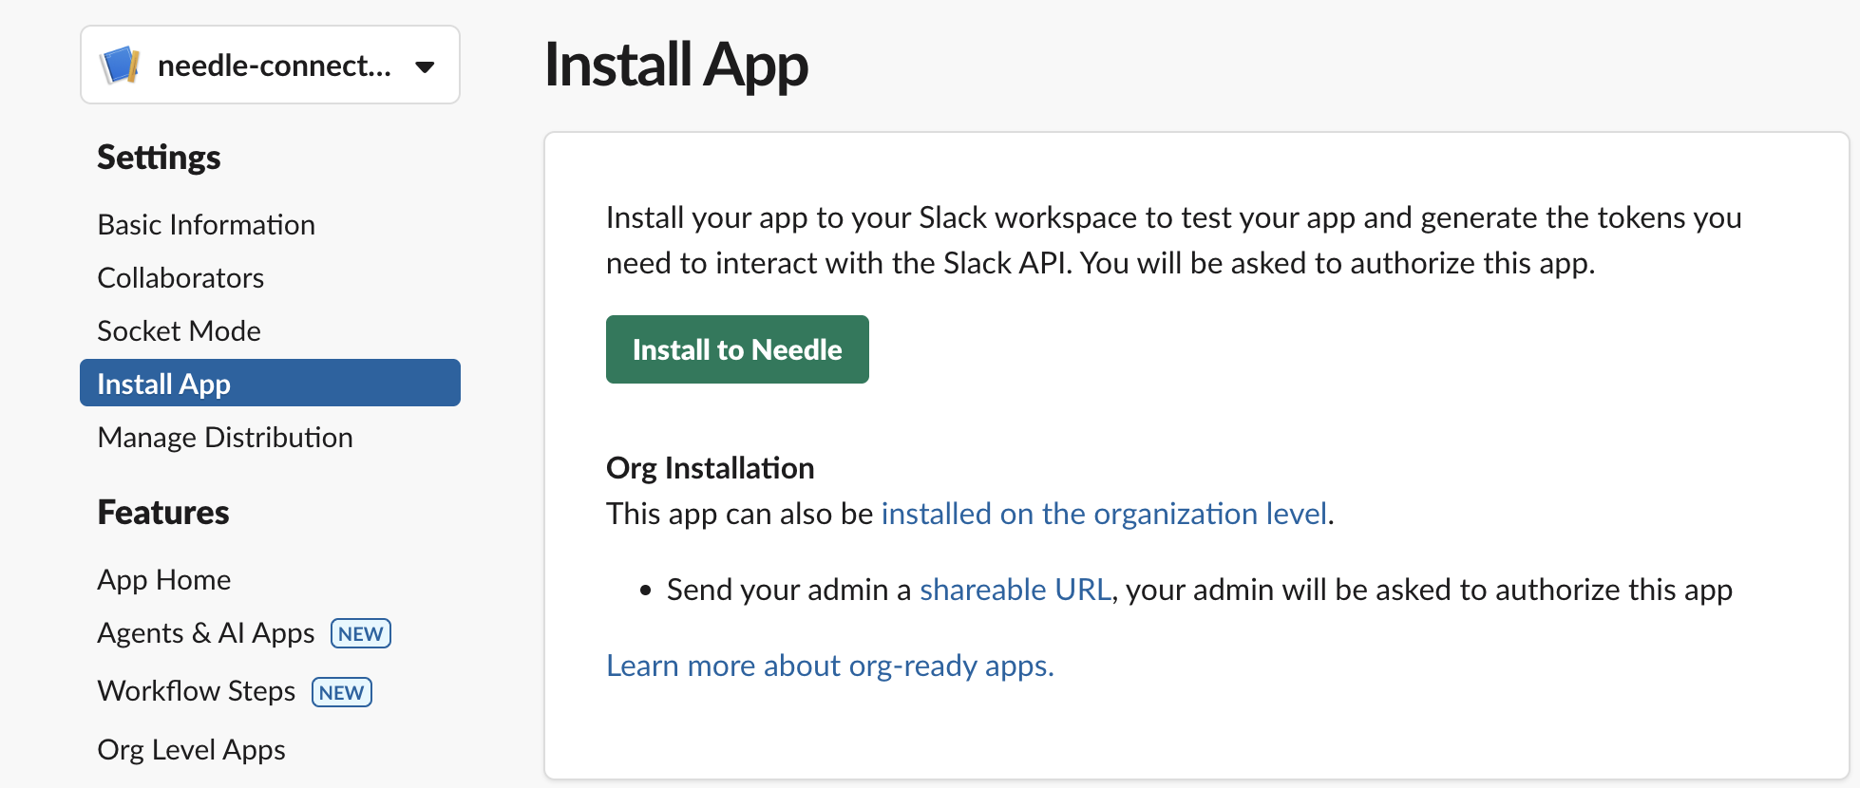Screen dimensions: 1860x788
Task: Click the needle-connect app book icon
Action: click(120, 66)
